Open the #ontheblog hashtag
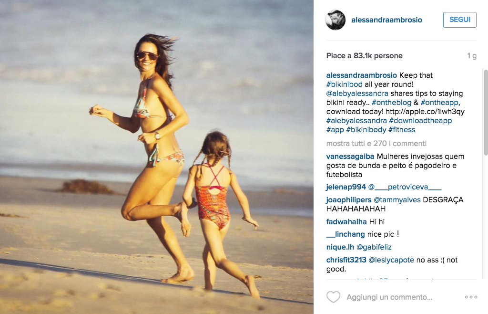Image resolution: width=488 pixels, height=314 pixels. click(x=391, y=103)
